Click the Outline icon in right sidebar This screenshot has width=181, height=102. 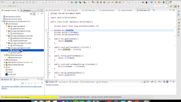pyautogui.click(x=178, y=14)
